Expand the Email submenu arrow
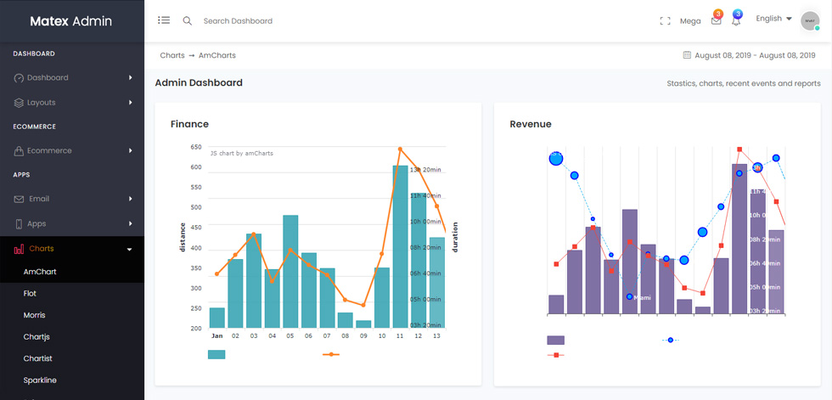Screen dimensions: 832x400 click(x=131, y=199)
